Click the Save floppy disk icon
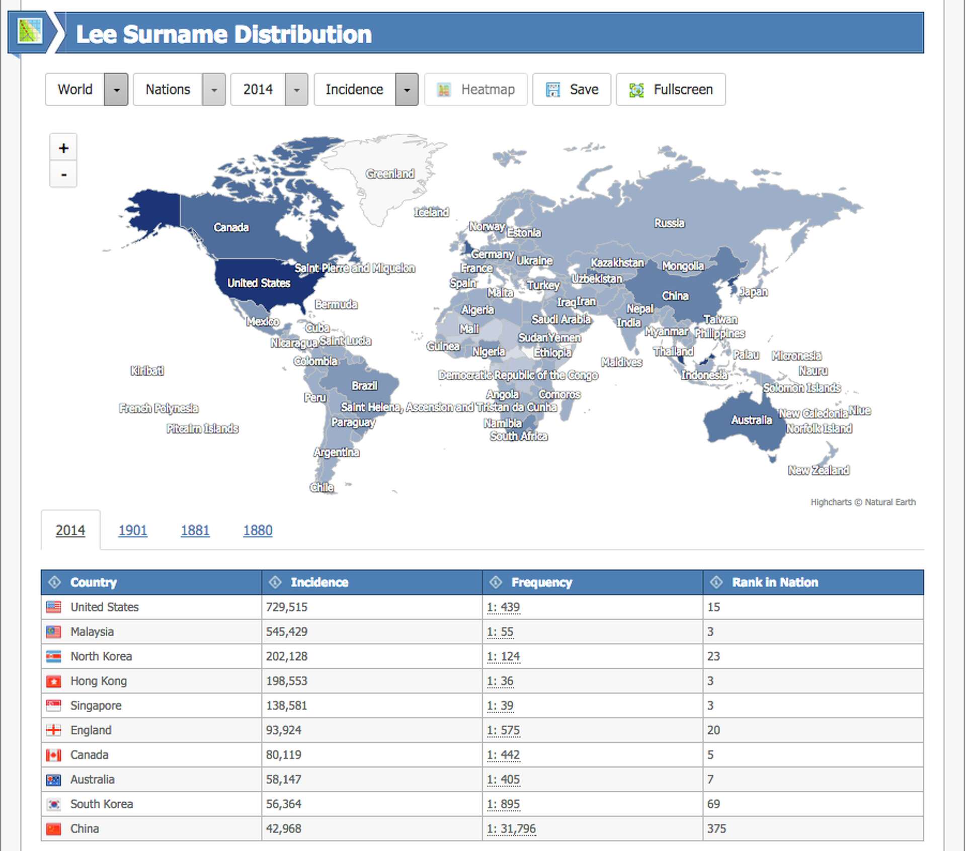The height and width of the screenshot is (851, 966). [553, 90]
